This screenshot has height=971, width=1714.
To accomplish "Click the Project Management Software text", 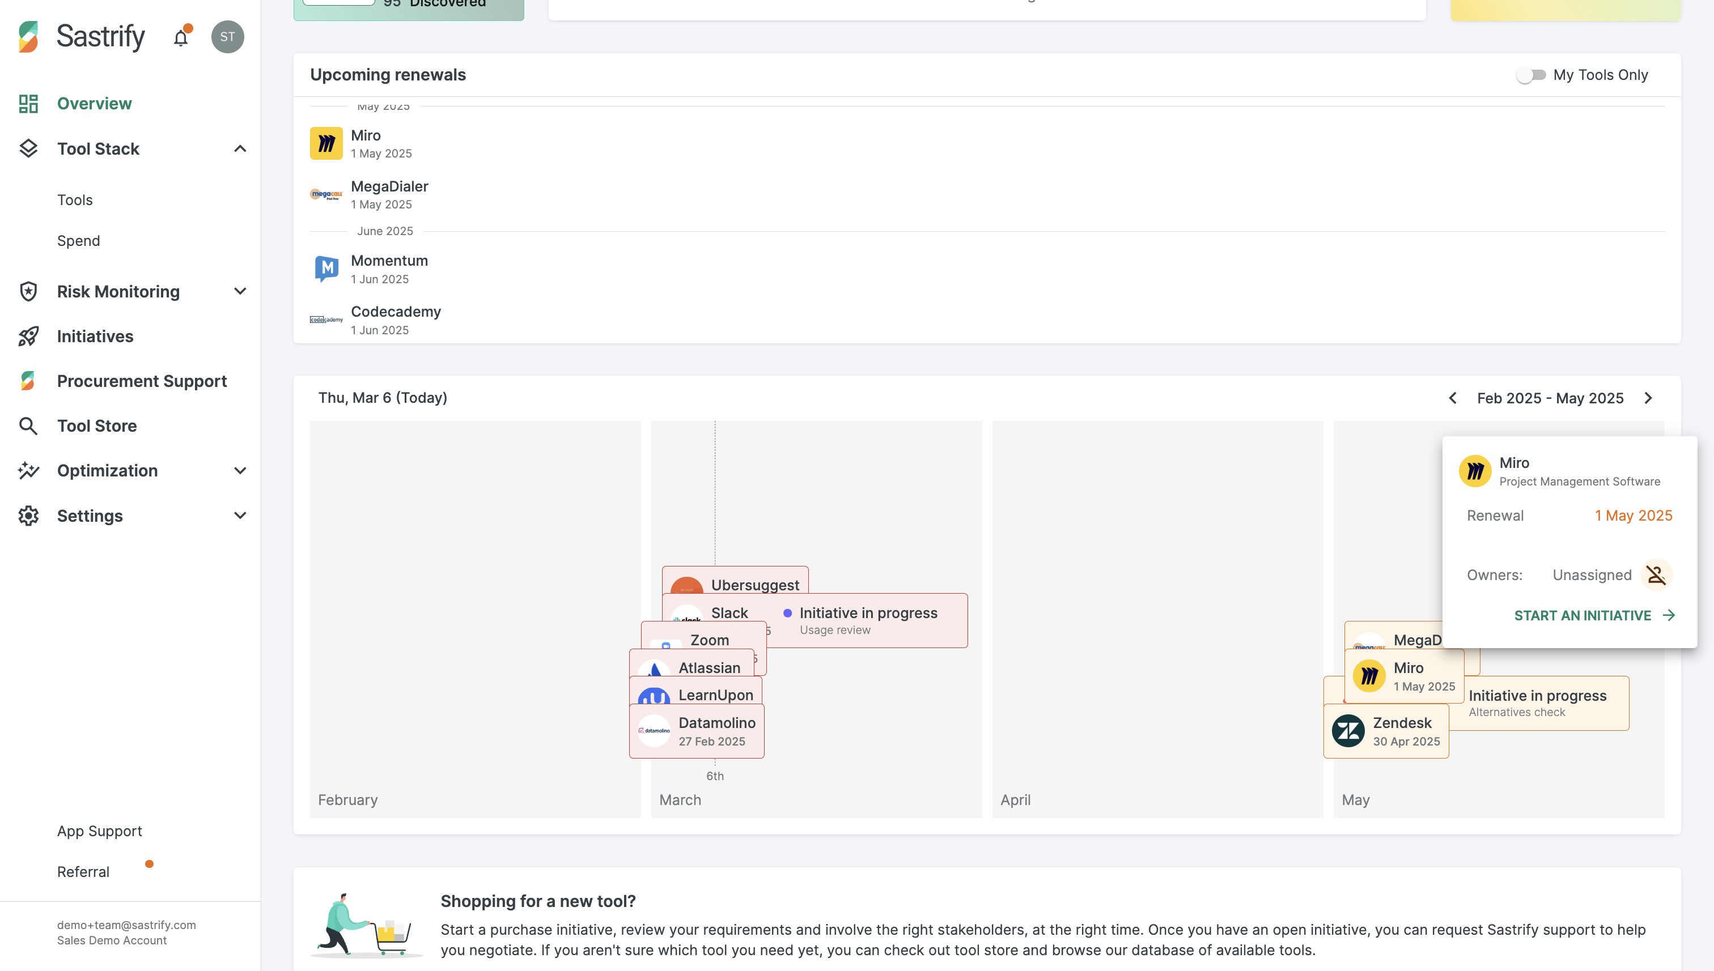I will click(x=1580, y=482).
